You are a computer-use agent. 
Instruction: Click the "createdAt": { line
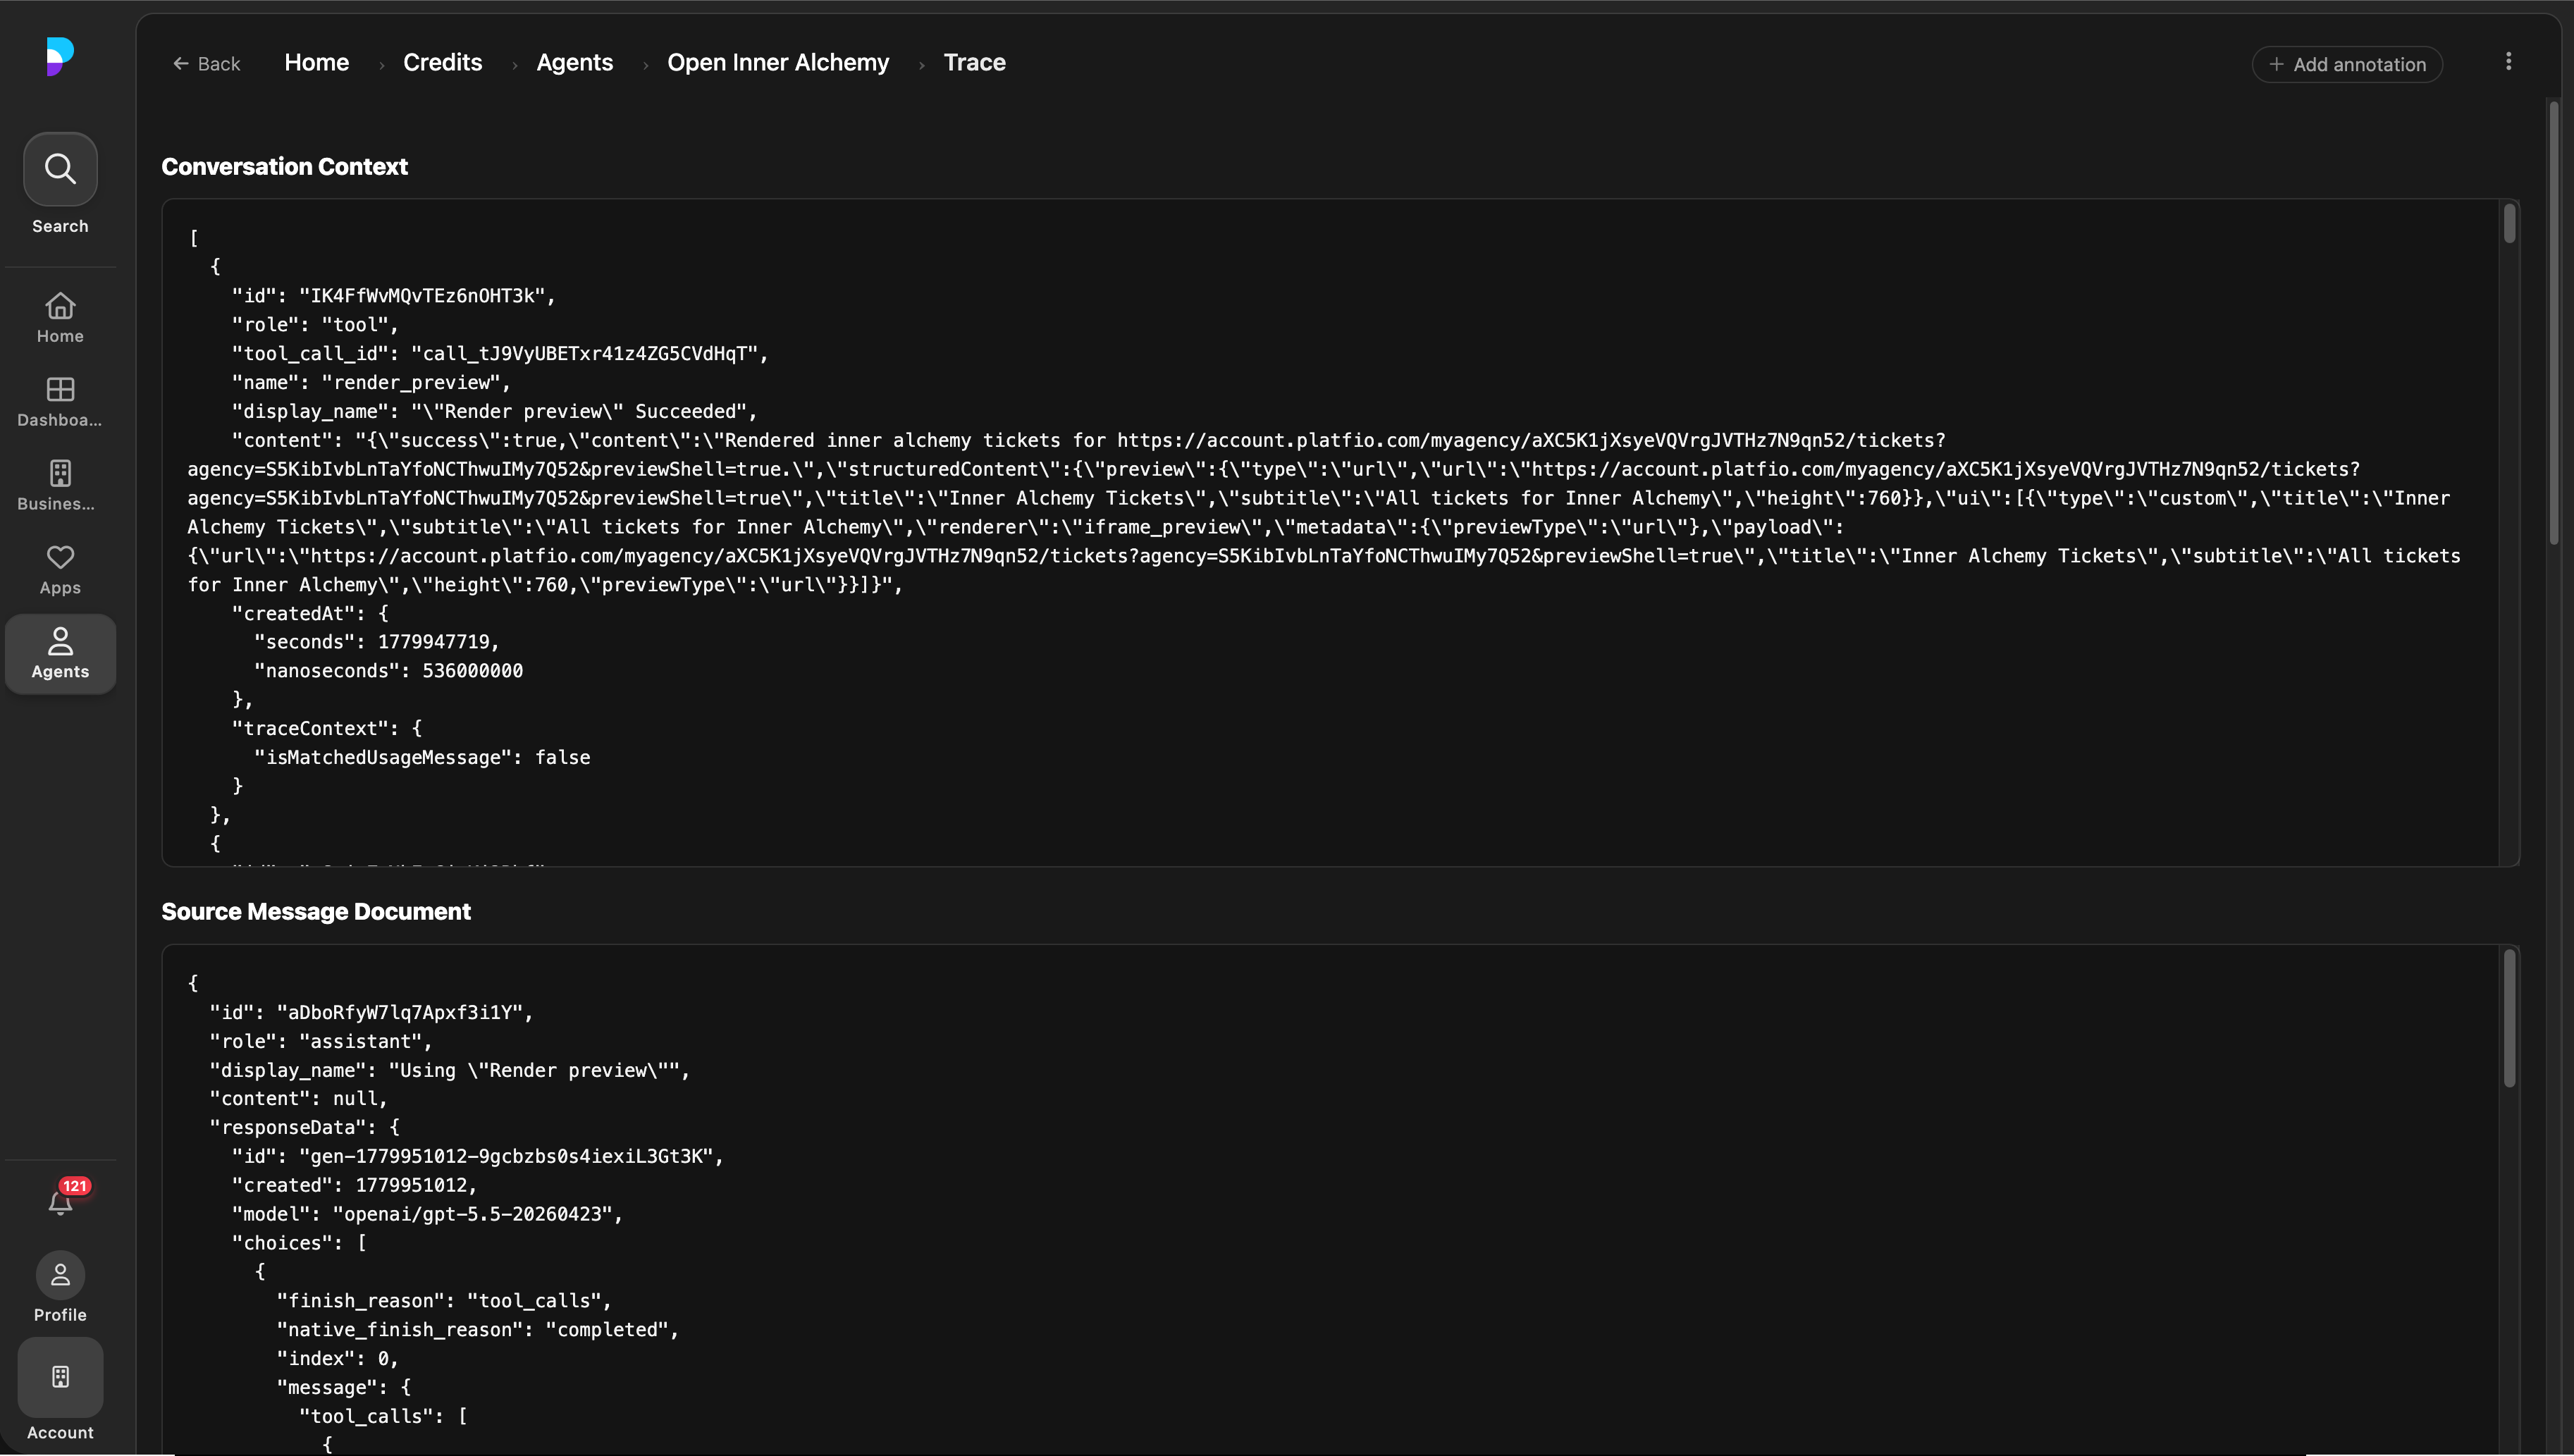[310, 614]
